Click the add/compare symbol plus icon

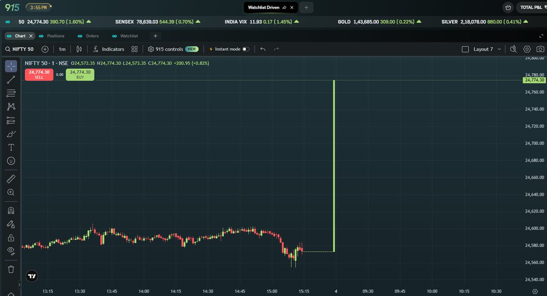click(x=45, y=49)
